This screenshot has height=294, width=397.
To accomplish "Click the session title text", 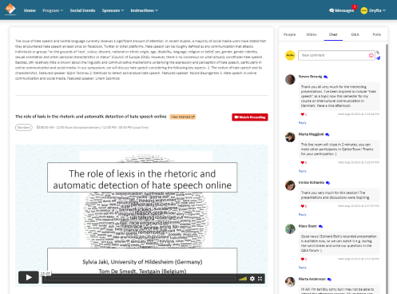I will 90,117.
